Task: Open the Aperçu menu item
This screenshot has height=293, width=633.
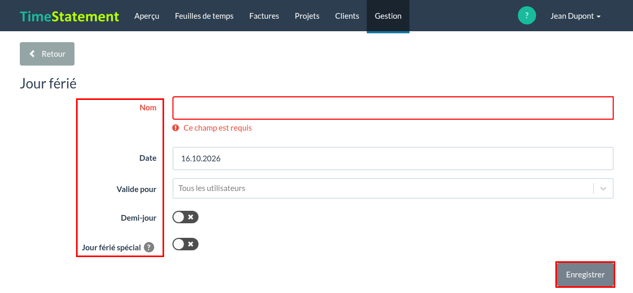Action: [147, 16]
